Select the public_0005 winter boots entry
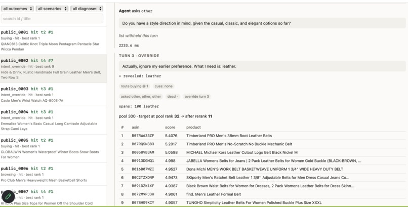Viewport: 408px width, 207px height. (53, 148)
